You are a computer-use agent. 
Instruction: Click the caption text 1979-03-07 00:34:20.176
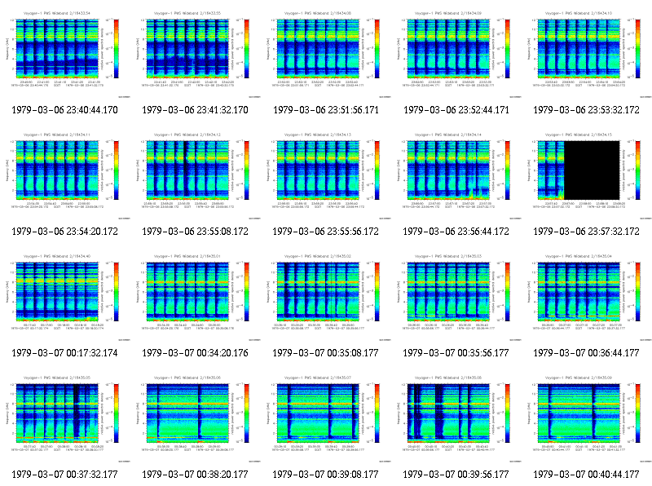click(x=195, y=353)
